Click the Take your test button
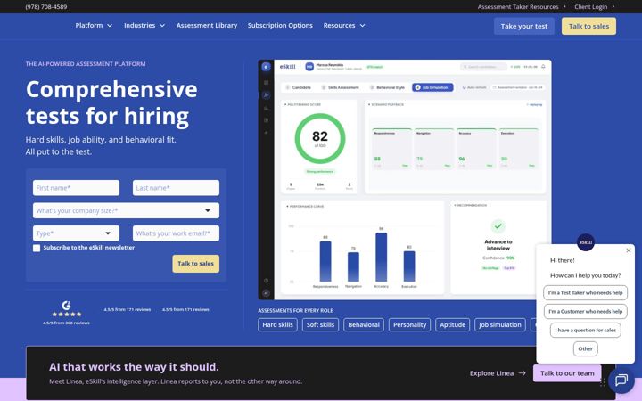This screenshot has width=642, height=401. (x=524, y=26)
